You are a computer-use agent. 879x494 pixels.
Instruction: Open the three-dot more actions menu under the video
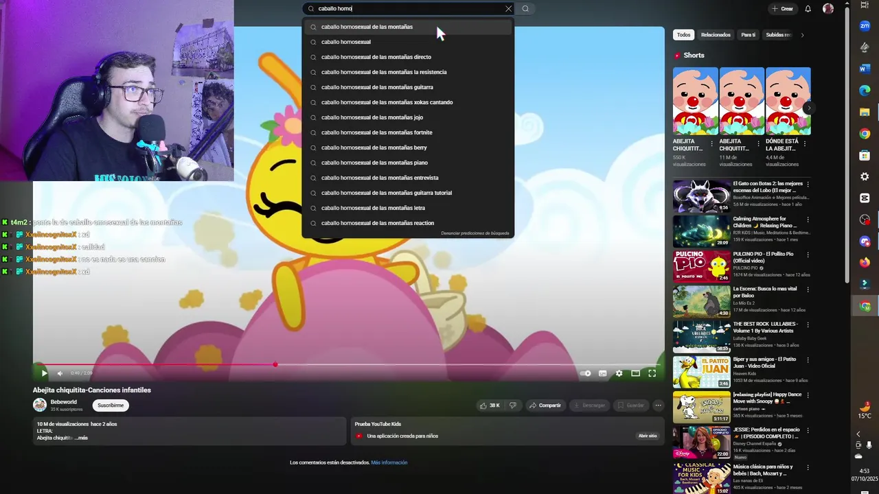(658, 405)
